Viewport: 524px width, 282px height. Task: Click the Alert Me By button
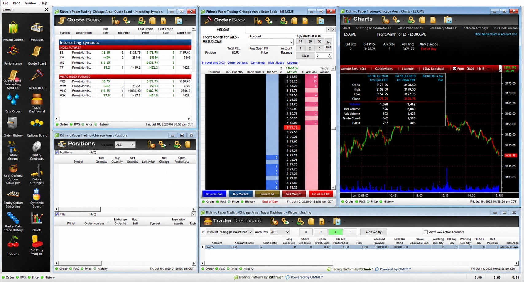(374, 232)
